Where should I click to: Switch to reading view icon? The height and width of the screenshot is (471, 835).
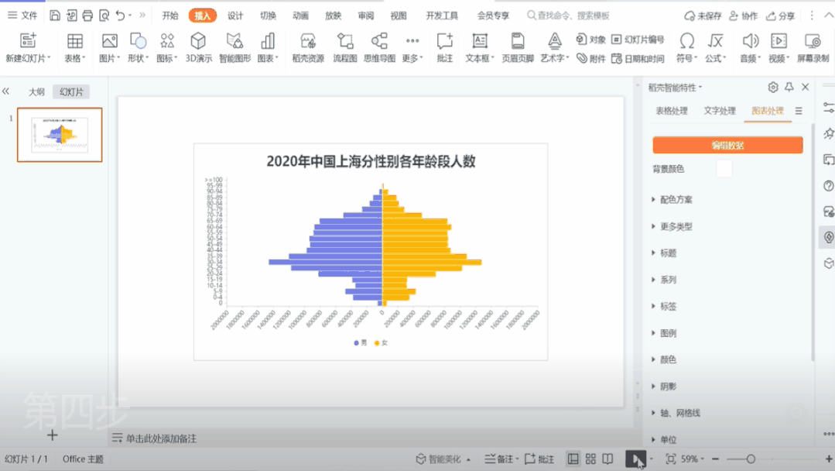coord(607,459)
